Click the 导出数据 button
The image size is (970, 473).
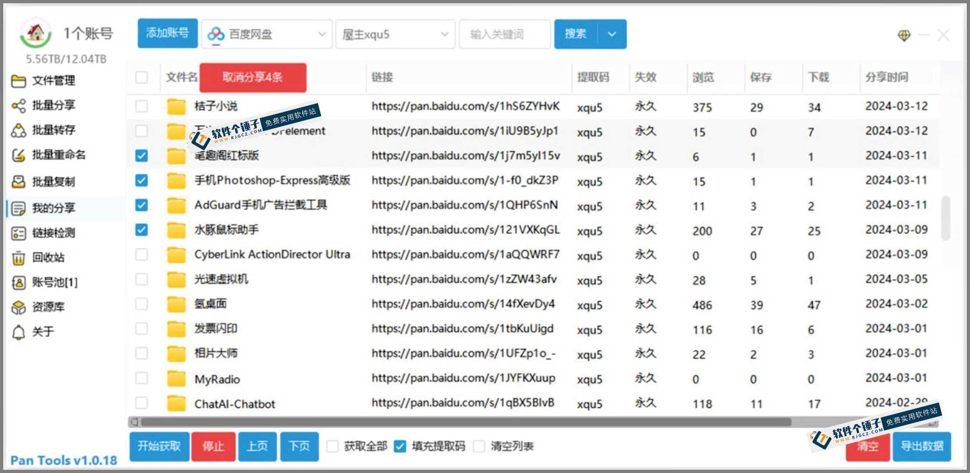tap(922, 446)
